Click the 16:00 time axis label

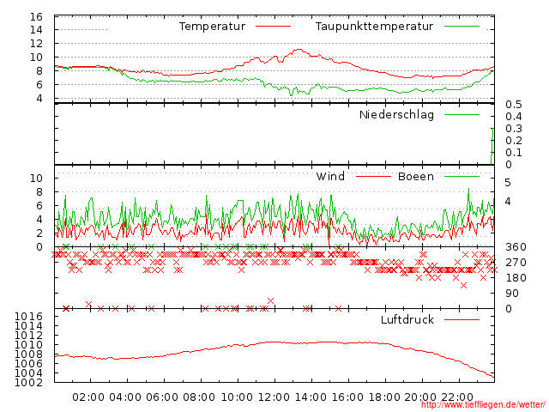click(347, 397)
